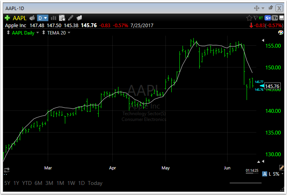Click the bar chart style icon
The width and height of the screenshot is (287, 195).
pos(53,18)
